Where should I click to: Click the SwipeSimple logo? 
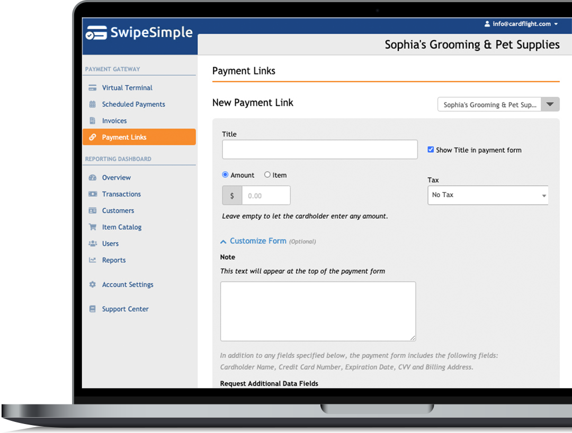click(x=139, y=33)
